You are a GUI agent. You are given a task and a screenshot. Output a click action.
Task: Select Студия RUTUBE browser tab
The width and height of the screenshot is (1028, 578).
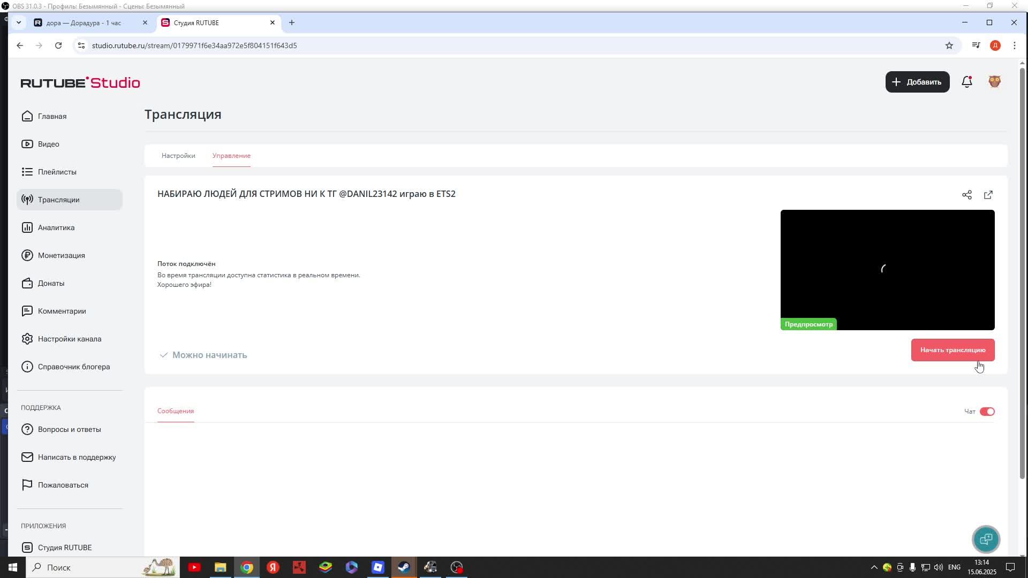pos(218,22)
